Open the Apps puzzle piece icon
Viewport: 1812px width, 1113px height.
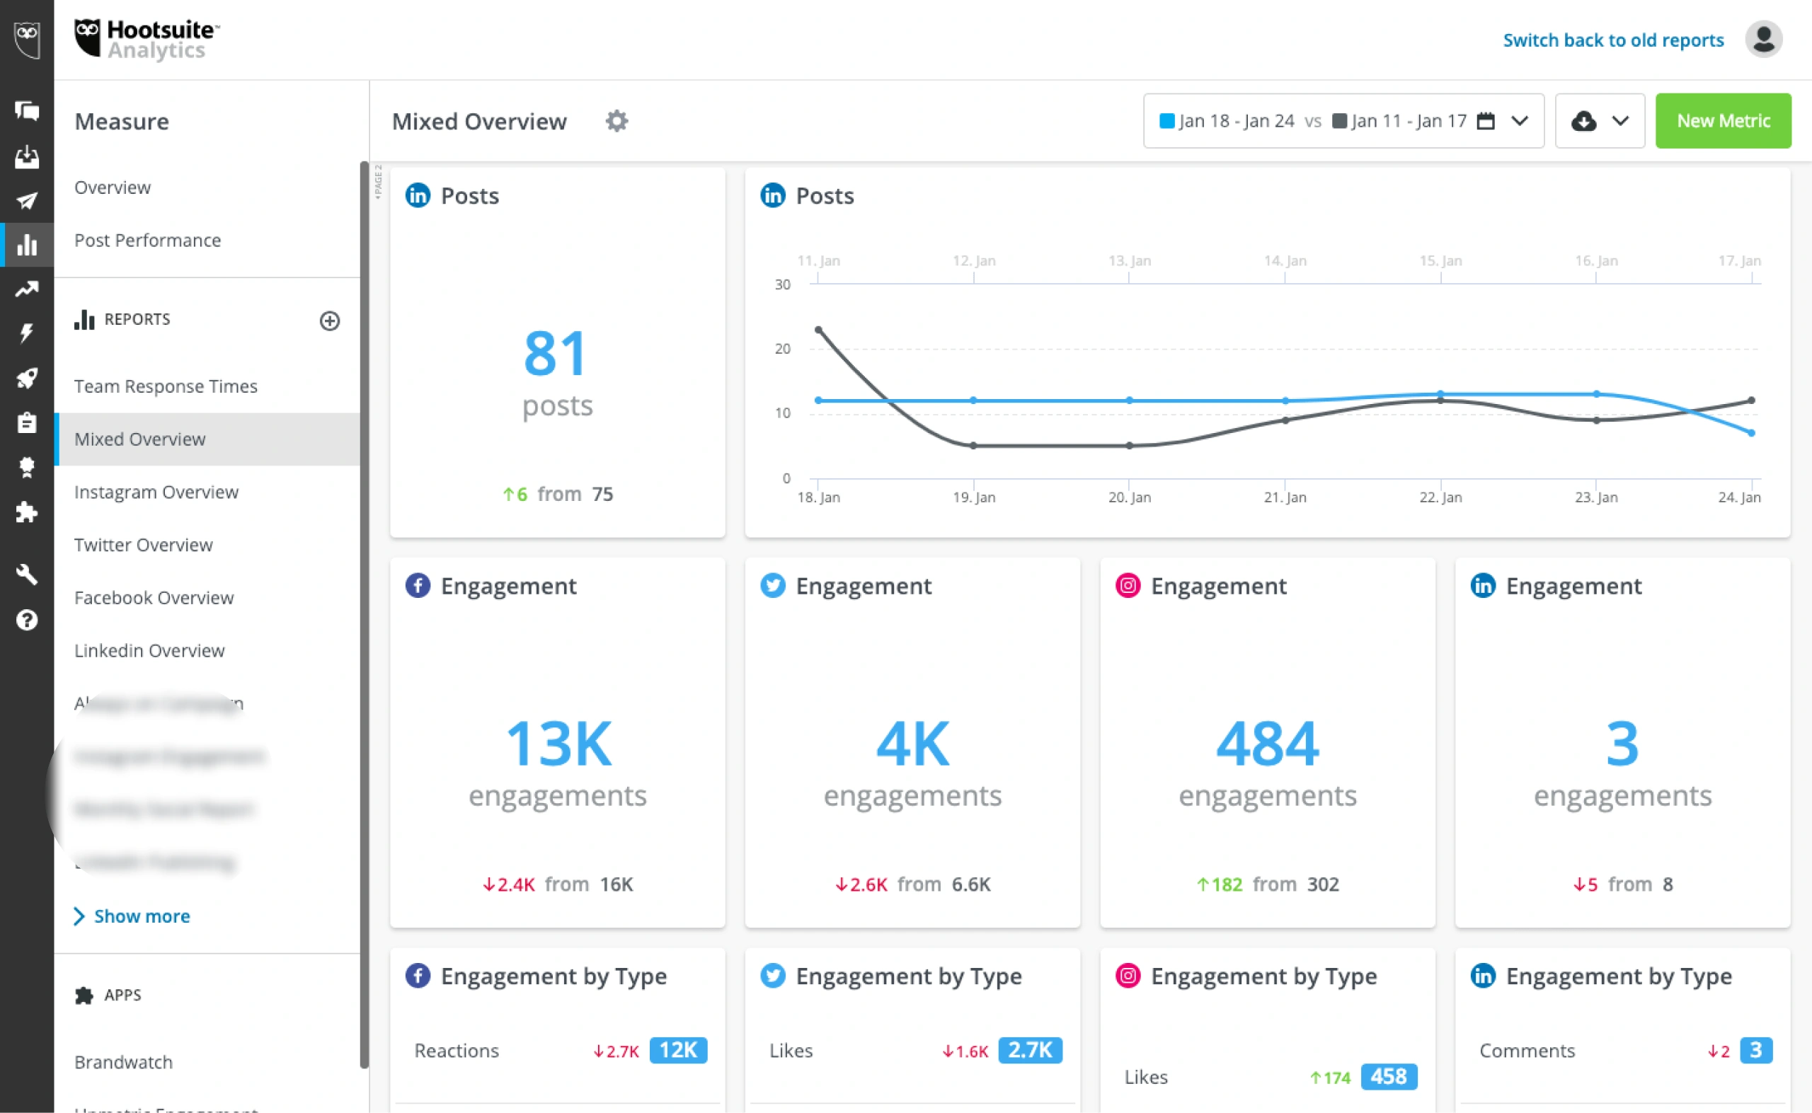click(26, 512)
